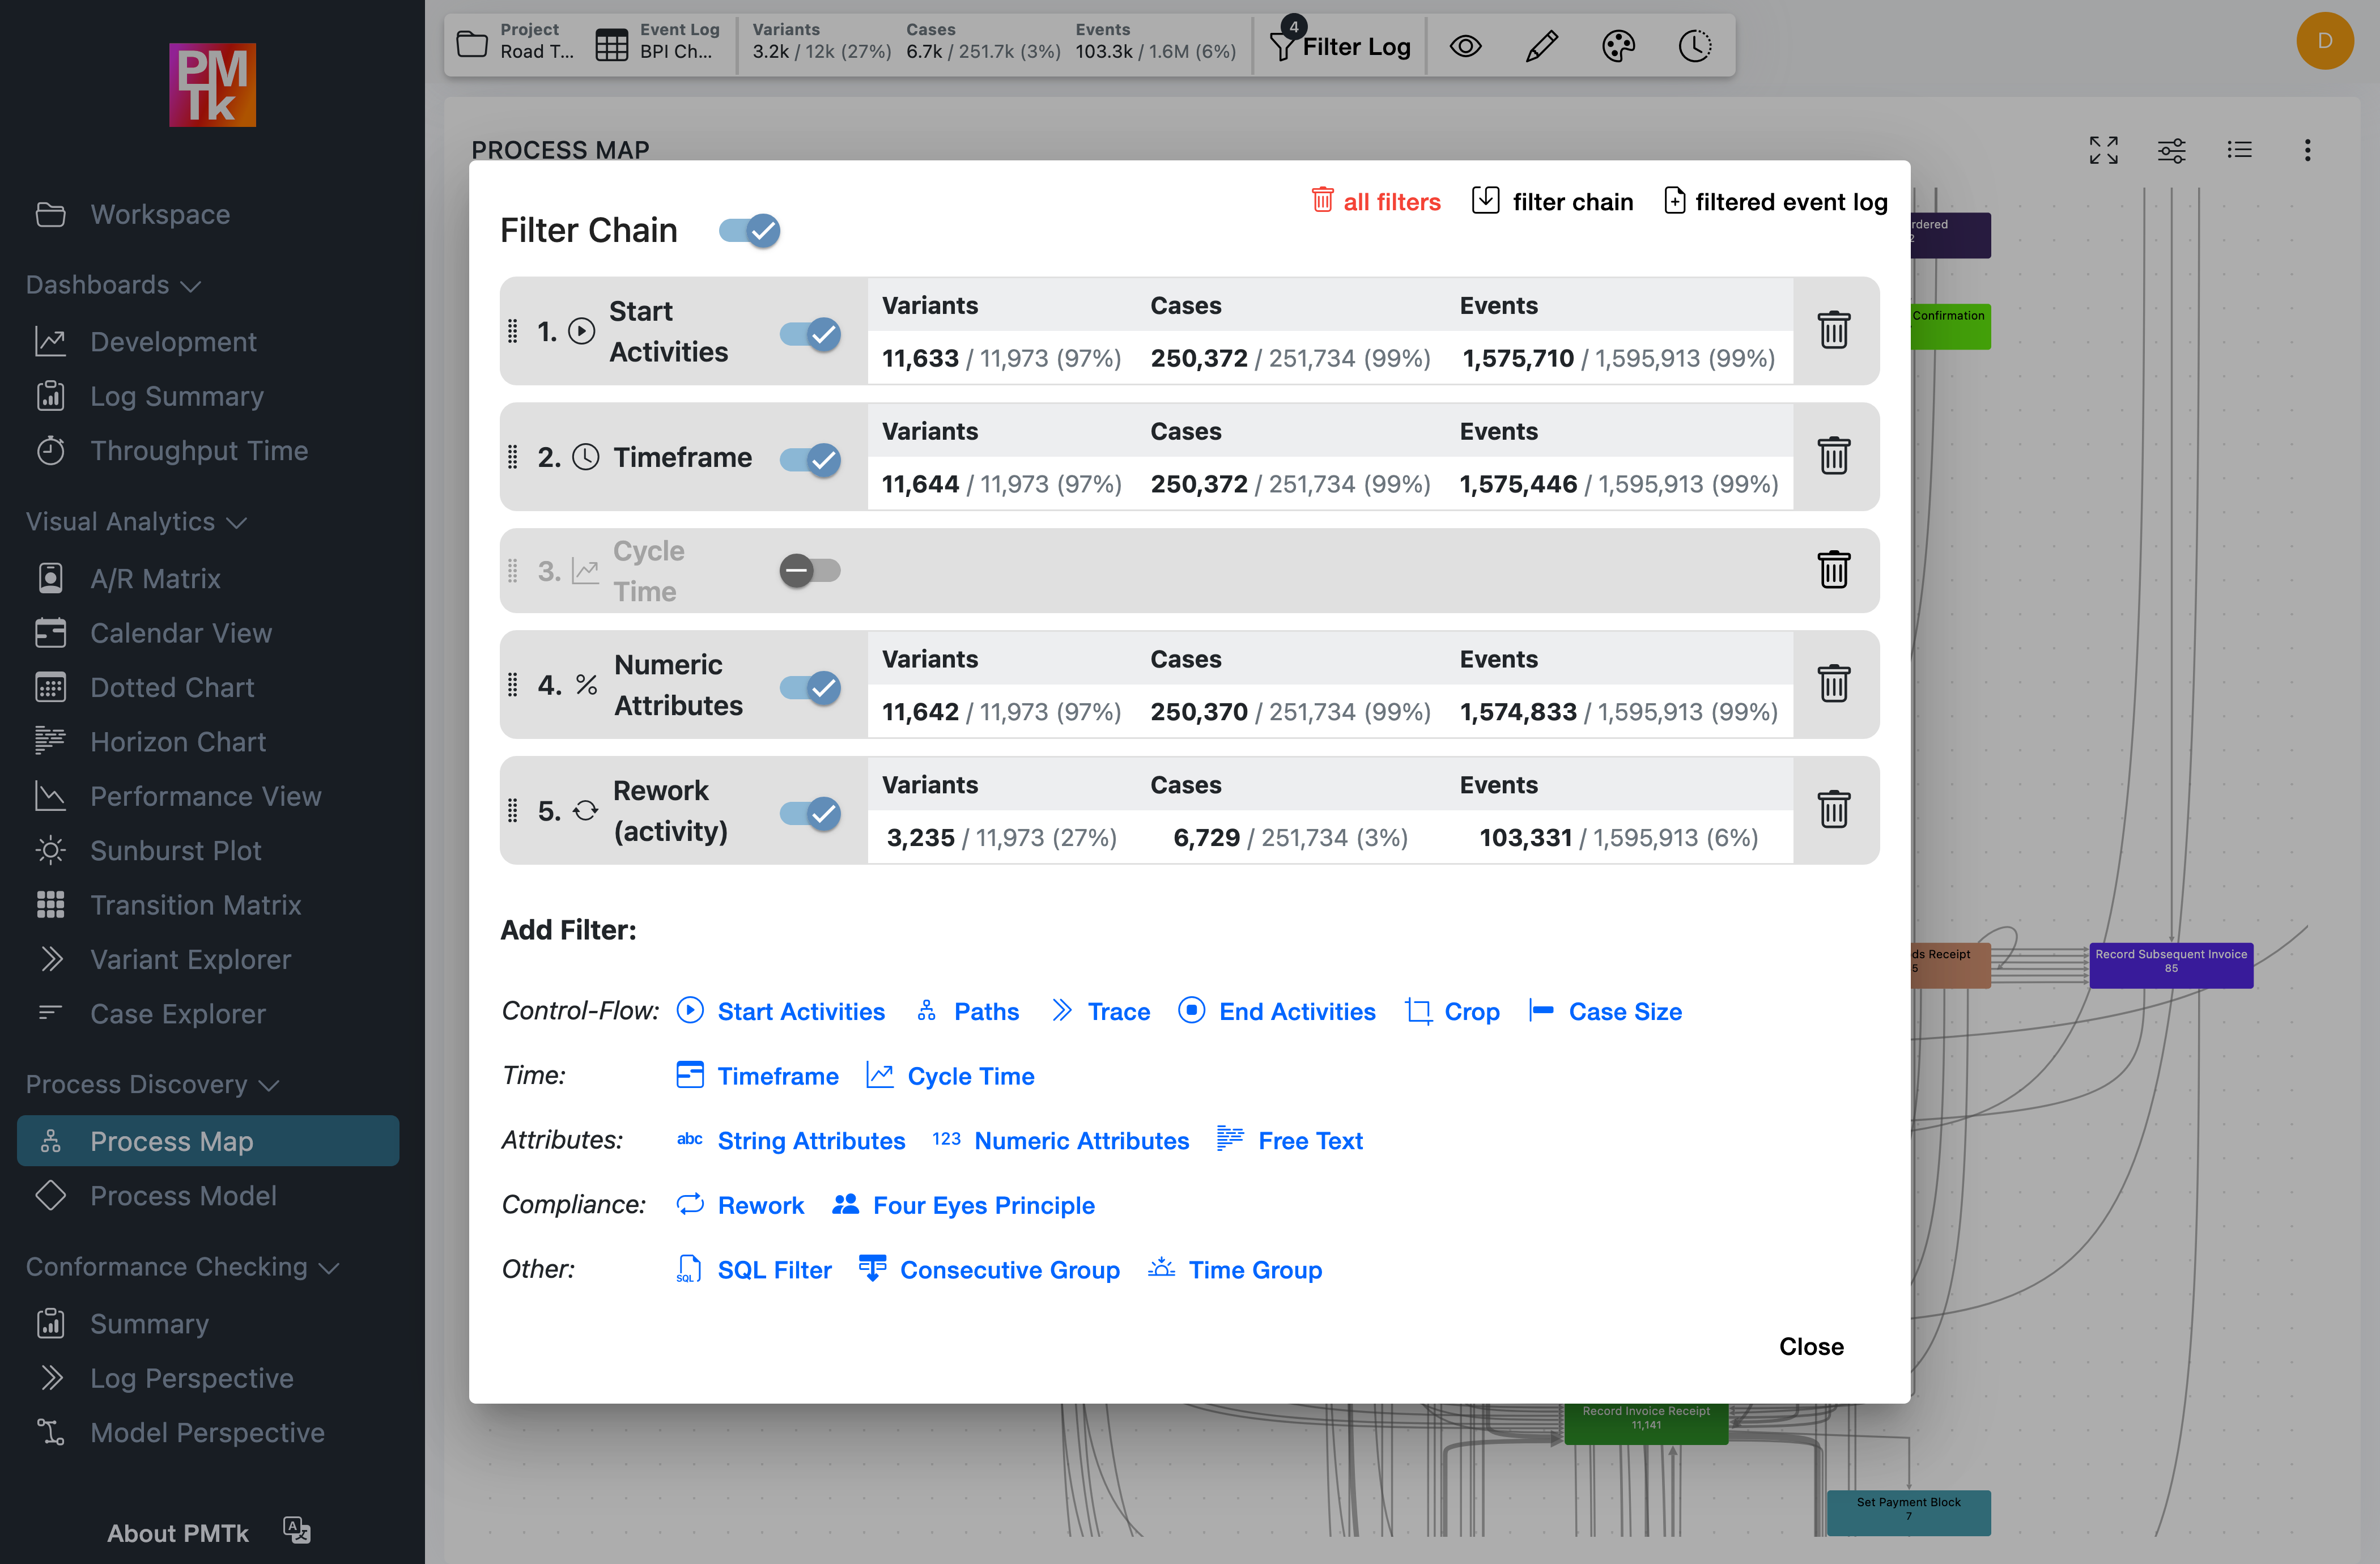This screenshot has width=2380, height=1564.
Task: Delete the Cycle Time filter
Action: tap(1833, 569)
